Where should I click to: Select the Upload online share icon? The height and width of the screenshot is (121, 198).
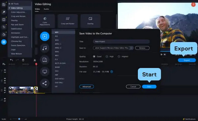pos(45,83)
